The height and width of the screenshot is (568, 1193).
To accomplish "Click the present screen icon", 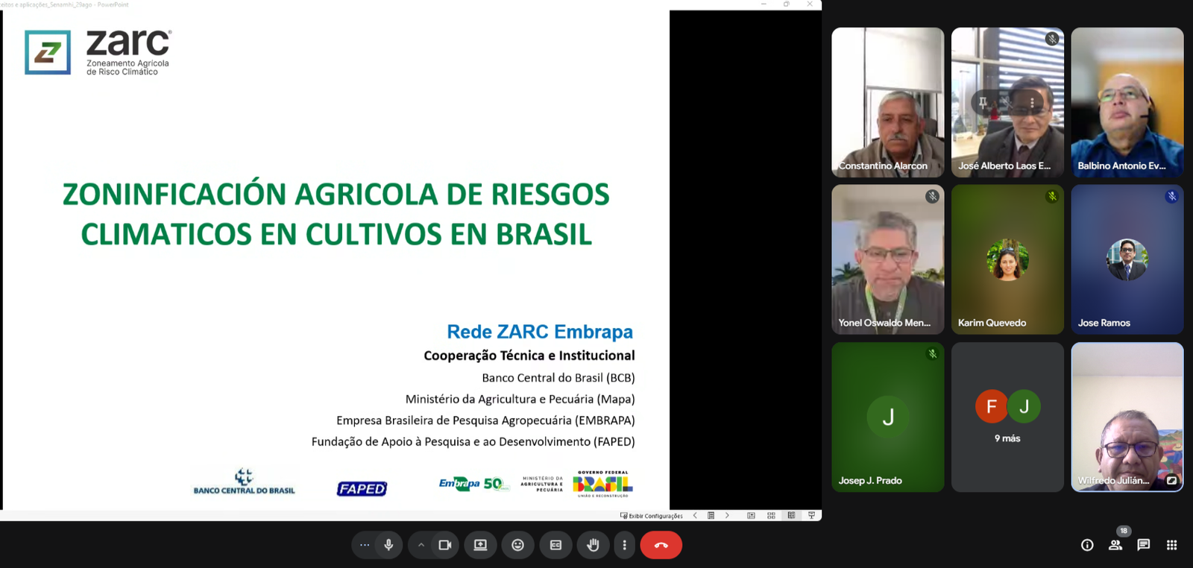I will pyautogui.click(x=480, y=545).
